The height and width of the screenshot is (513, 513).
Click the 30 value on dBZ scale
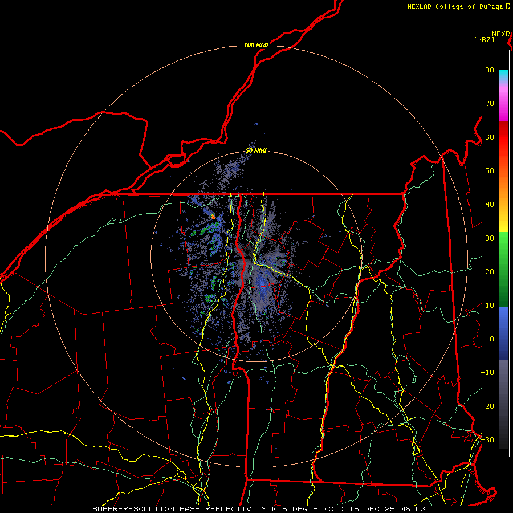pyautogui.click(x=490, y=238)
